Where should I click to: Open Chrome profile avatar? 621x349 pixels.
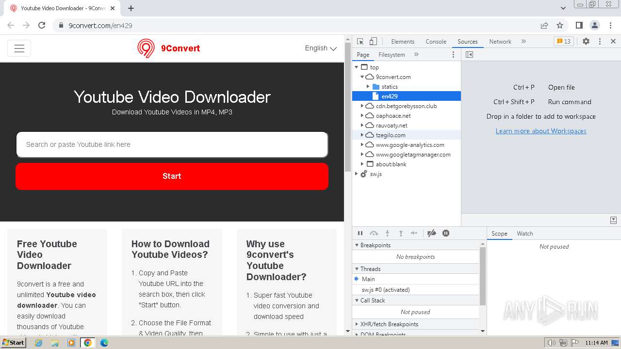pyautogui.click(x=595, y=25)
